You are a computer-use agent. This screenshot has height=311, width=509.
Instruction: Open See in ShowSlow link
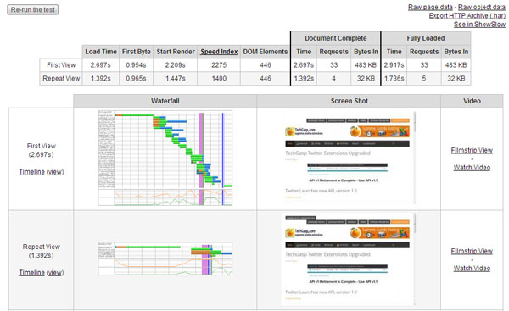point(479,25)
